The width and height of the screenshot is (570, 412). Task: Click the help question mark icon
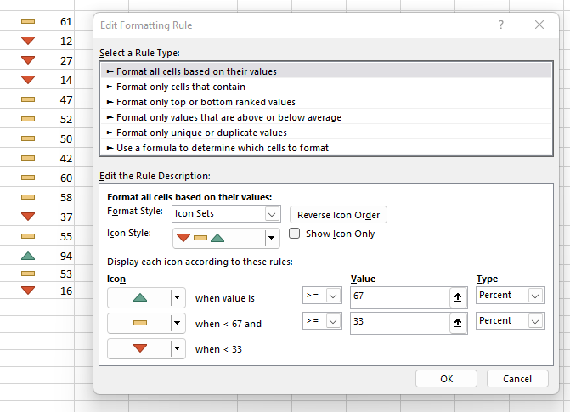[501, 25]
